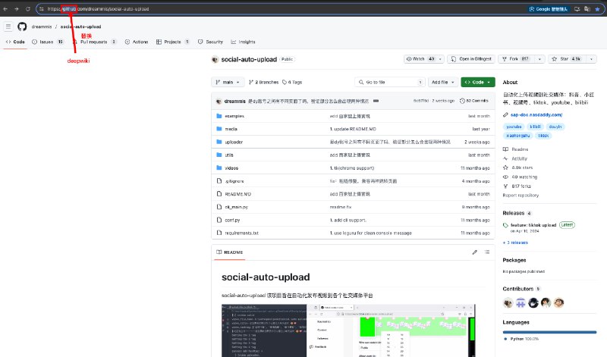607x357 pixels.
Task: Open the Add file dropdown
Action: 443,82
